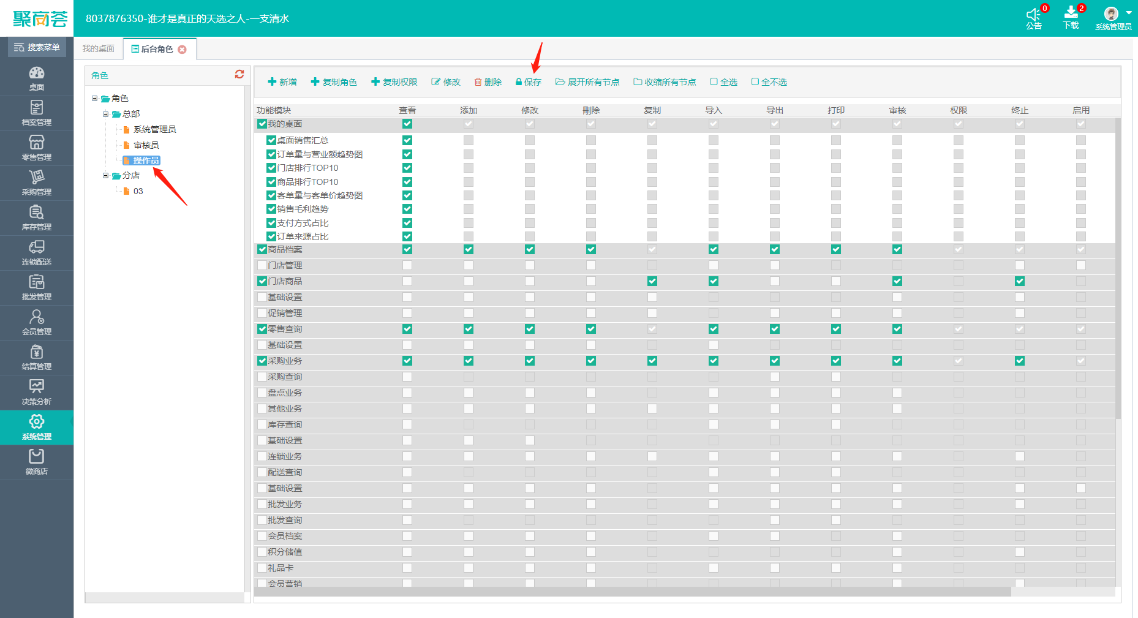The height and width of the screenshot is (618, 1138).
Task: Open 零售管理 in the sidebar
Action: pyautogui.click(x=36, y=148)
